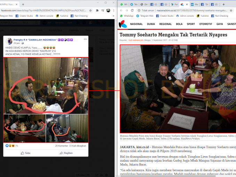This screenshot has width=236, height=177.
Task: Open Yudistira bookmark in left browser
Action: 62,16
